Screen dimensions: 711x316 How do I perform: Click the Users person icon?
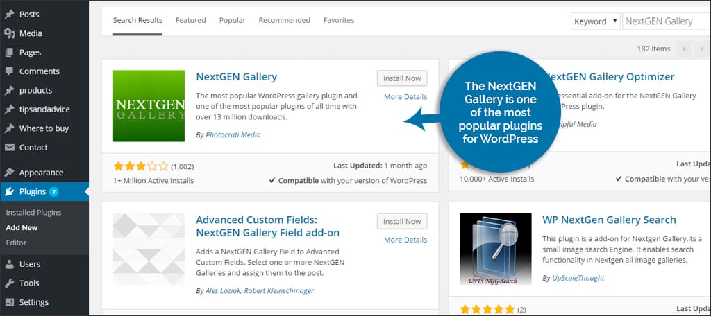[9, 264]
